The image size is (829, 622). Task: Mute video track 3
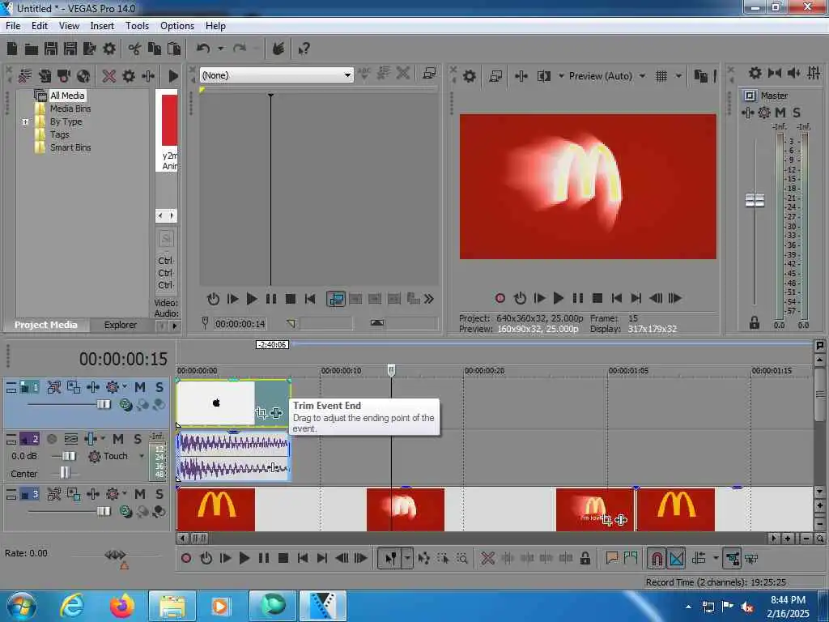(x=139, y=494)
